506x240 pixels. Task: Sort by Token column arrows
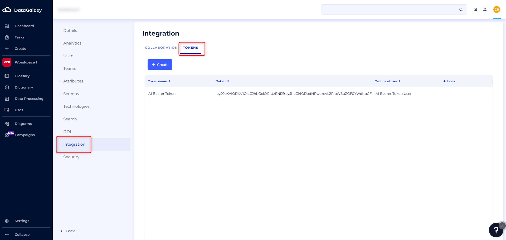[x=228, y=81]
